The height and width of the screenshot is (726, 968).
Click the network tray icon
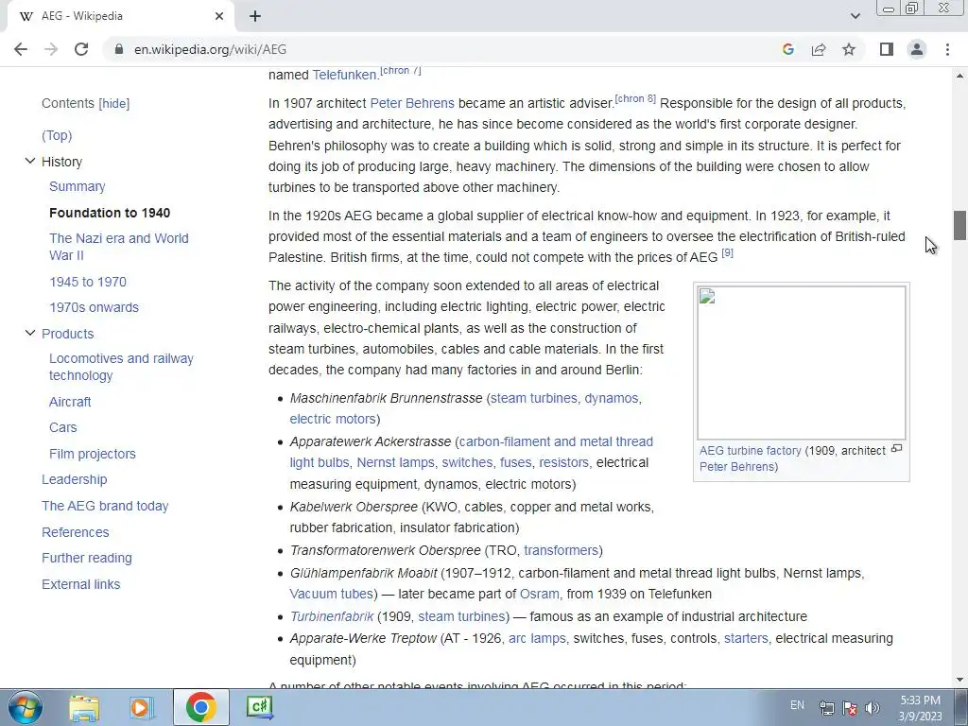826,707
